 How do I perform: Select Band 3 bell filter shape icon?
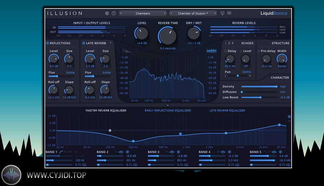172,152
